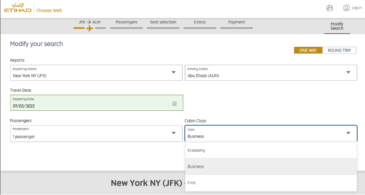Screen dimensions: 365x195
Task: Go to the Extras step
Action: (x=200, y=22)
